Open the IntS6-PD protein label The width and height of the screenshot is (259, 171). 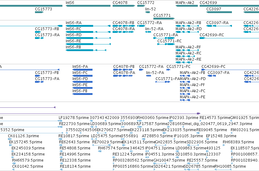tap(80, 79)
